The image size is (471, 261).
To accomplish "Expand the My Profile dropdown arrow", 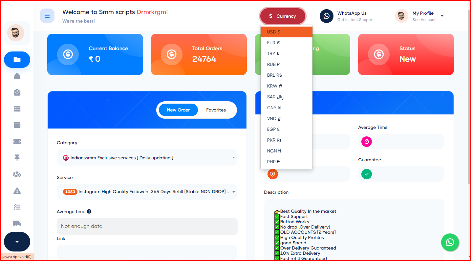I will tap(442, 16).
